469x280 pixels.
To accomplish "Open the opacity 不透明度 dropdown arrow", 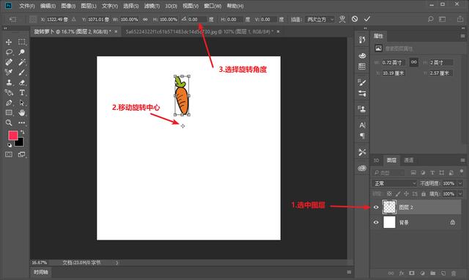I will coord(460,183).
